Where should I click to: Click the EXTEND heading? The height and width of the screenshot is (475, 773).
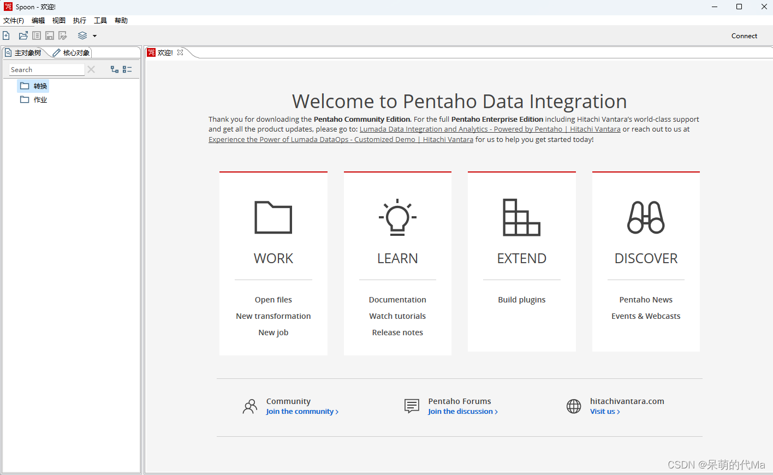521,258
